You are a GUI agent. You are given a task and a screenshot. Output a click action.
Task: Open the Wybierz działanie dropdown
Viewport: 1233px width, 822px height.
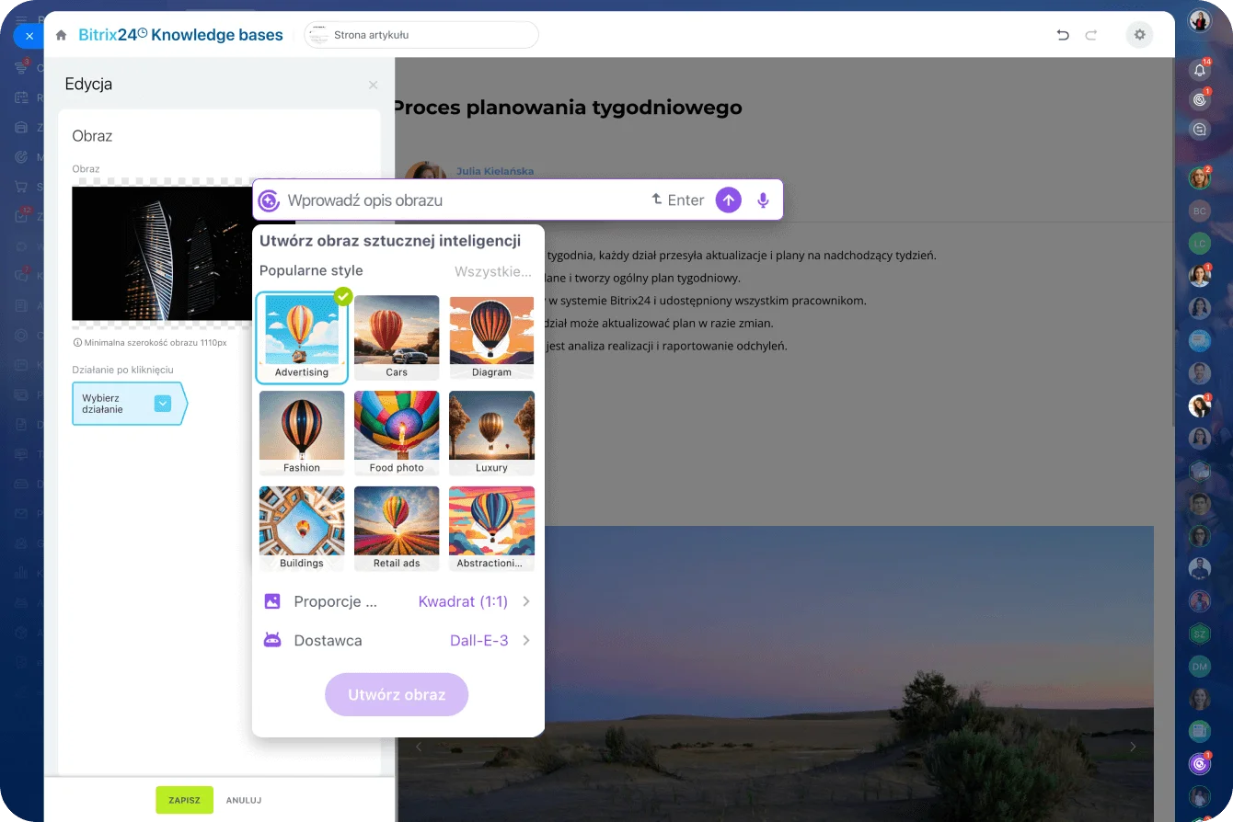point(127,404)
